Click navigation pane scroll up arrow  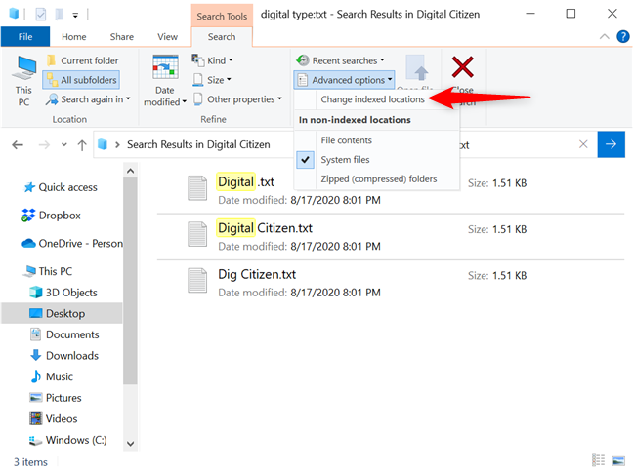pos(130,171)
